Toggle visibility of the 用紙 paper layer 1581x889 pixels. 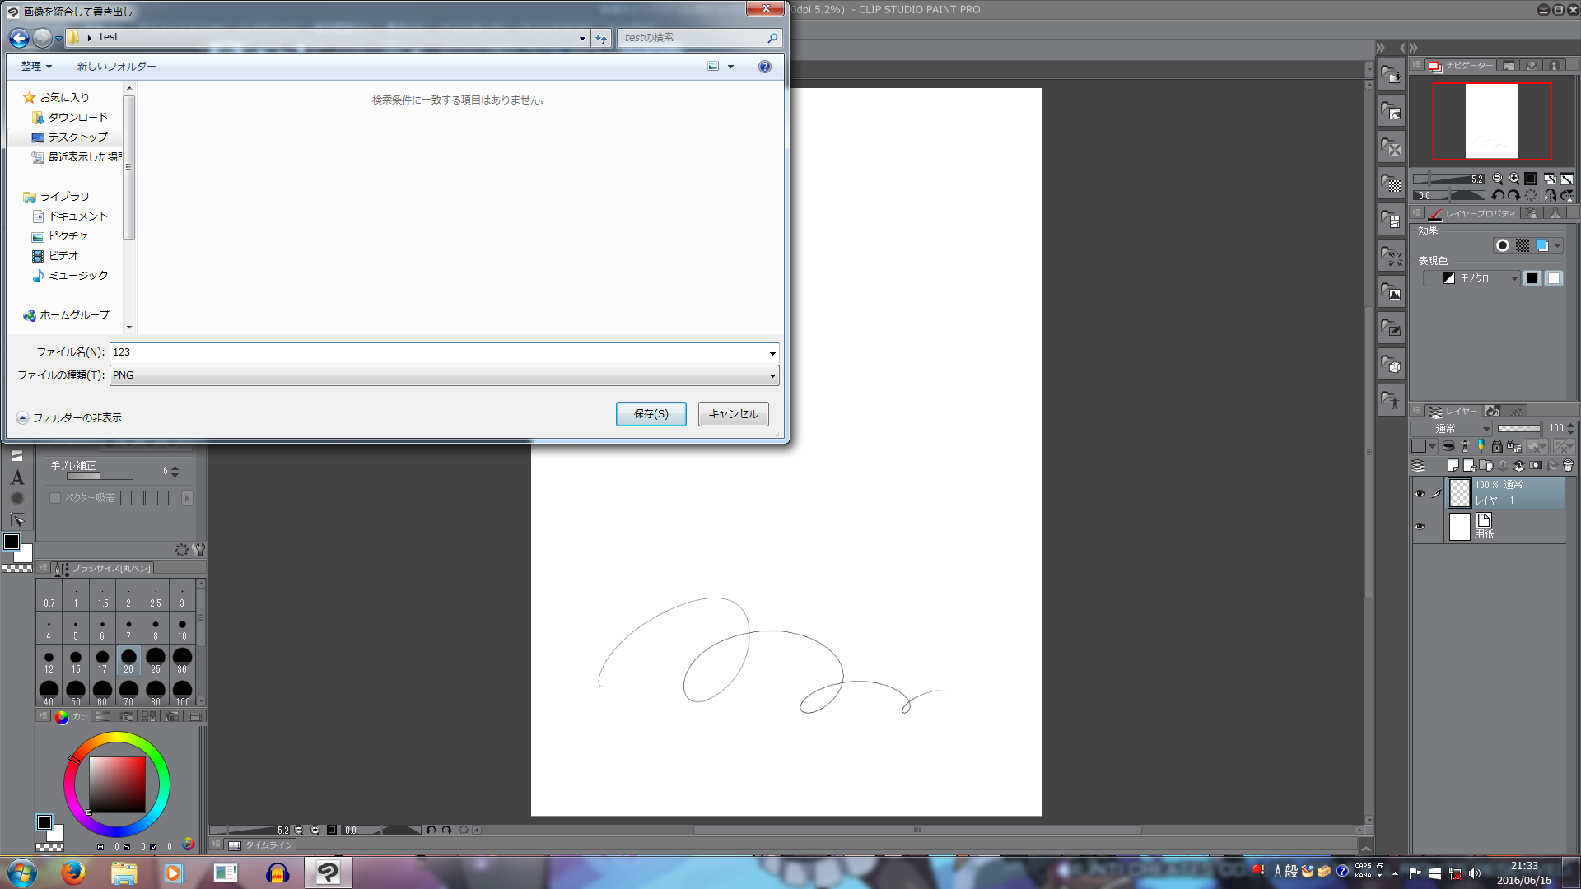(x=1420, y=527)
